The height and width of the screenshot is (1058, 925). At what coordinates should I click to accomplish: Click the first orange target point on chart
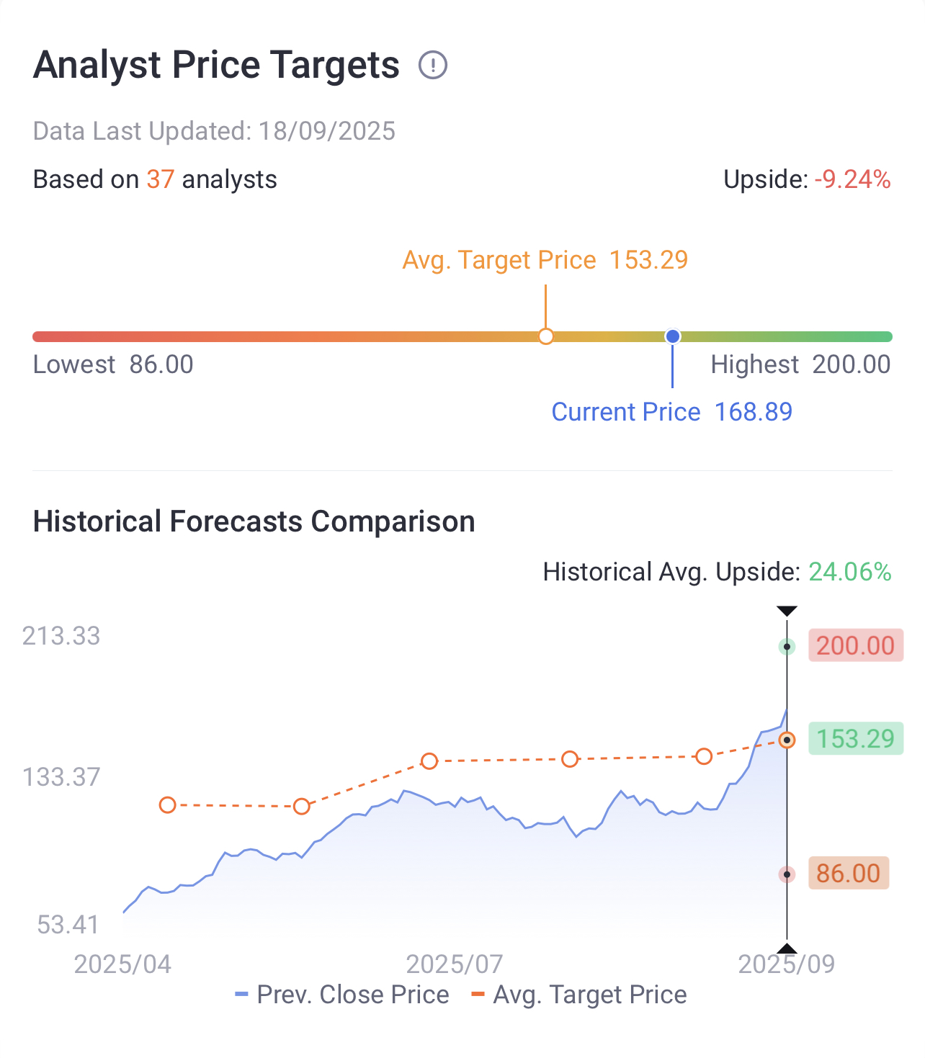(167, 804)
